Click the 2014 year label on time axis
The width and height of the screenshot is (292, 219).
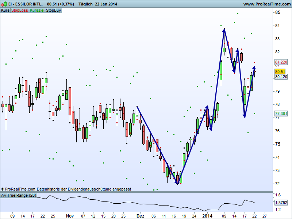[x=207, y=216]
